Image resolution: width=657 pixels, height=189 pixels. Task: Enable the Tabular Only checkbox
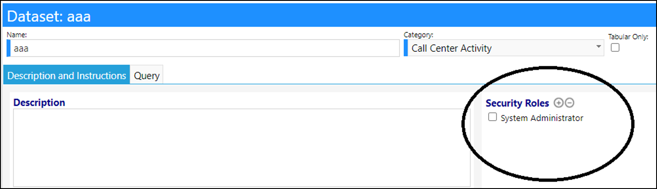(x=615, y=47)
